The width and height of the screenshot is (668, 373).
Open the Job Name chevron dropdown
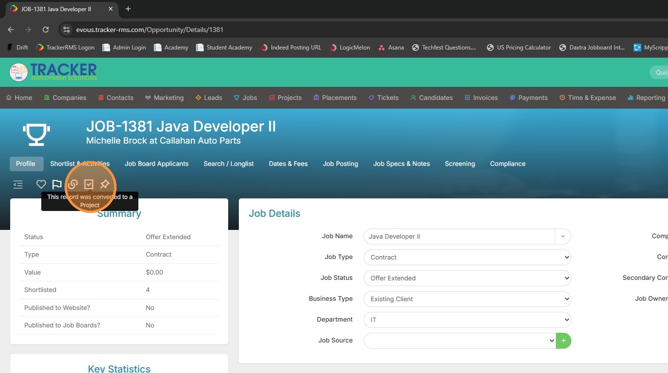[x=563, y=236]
